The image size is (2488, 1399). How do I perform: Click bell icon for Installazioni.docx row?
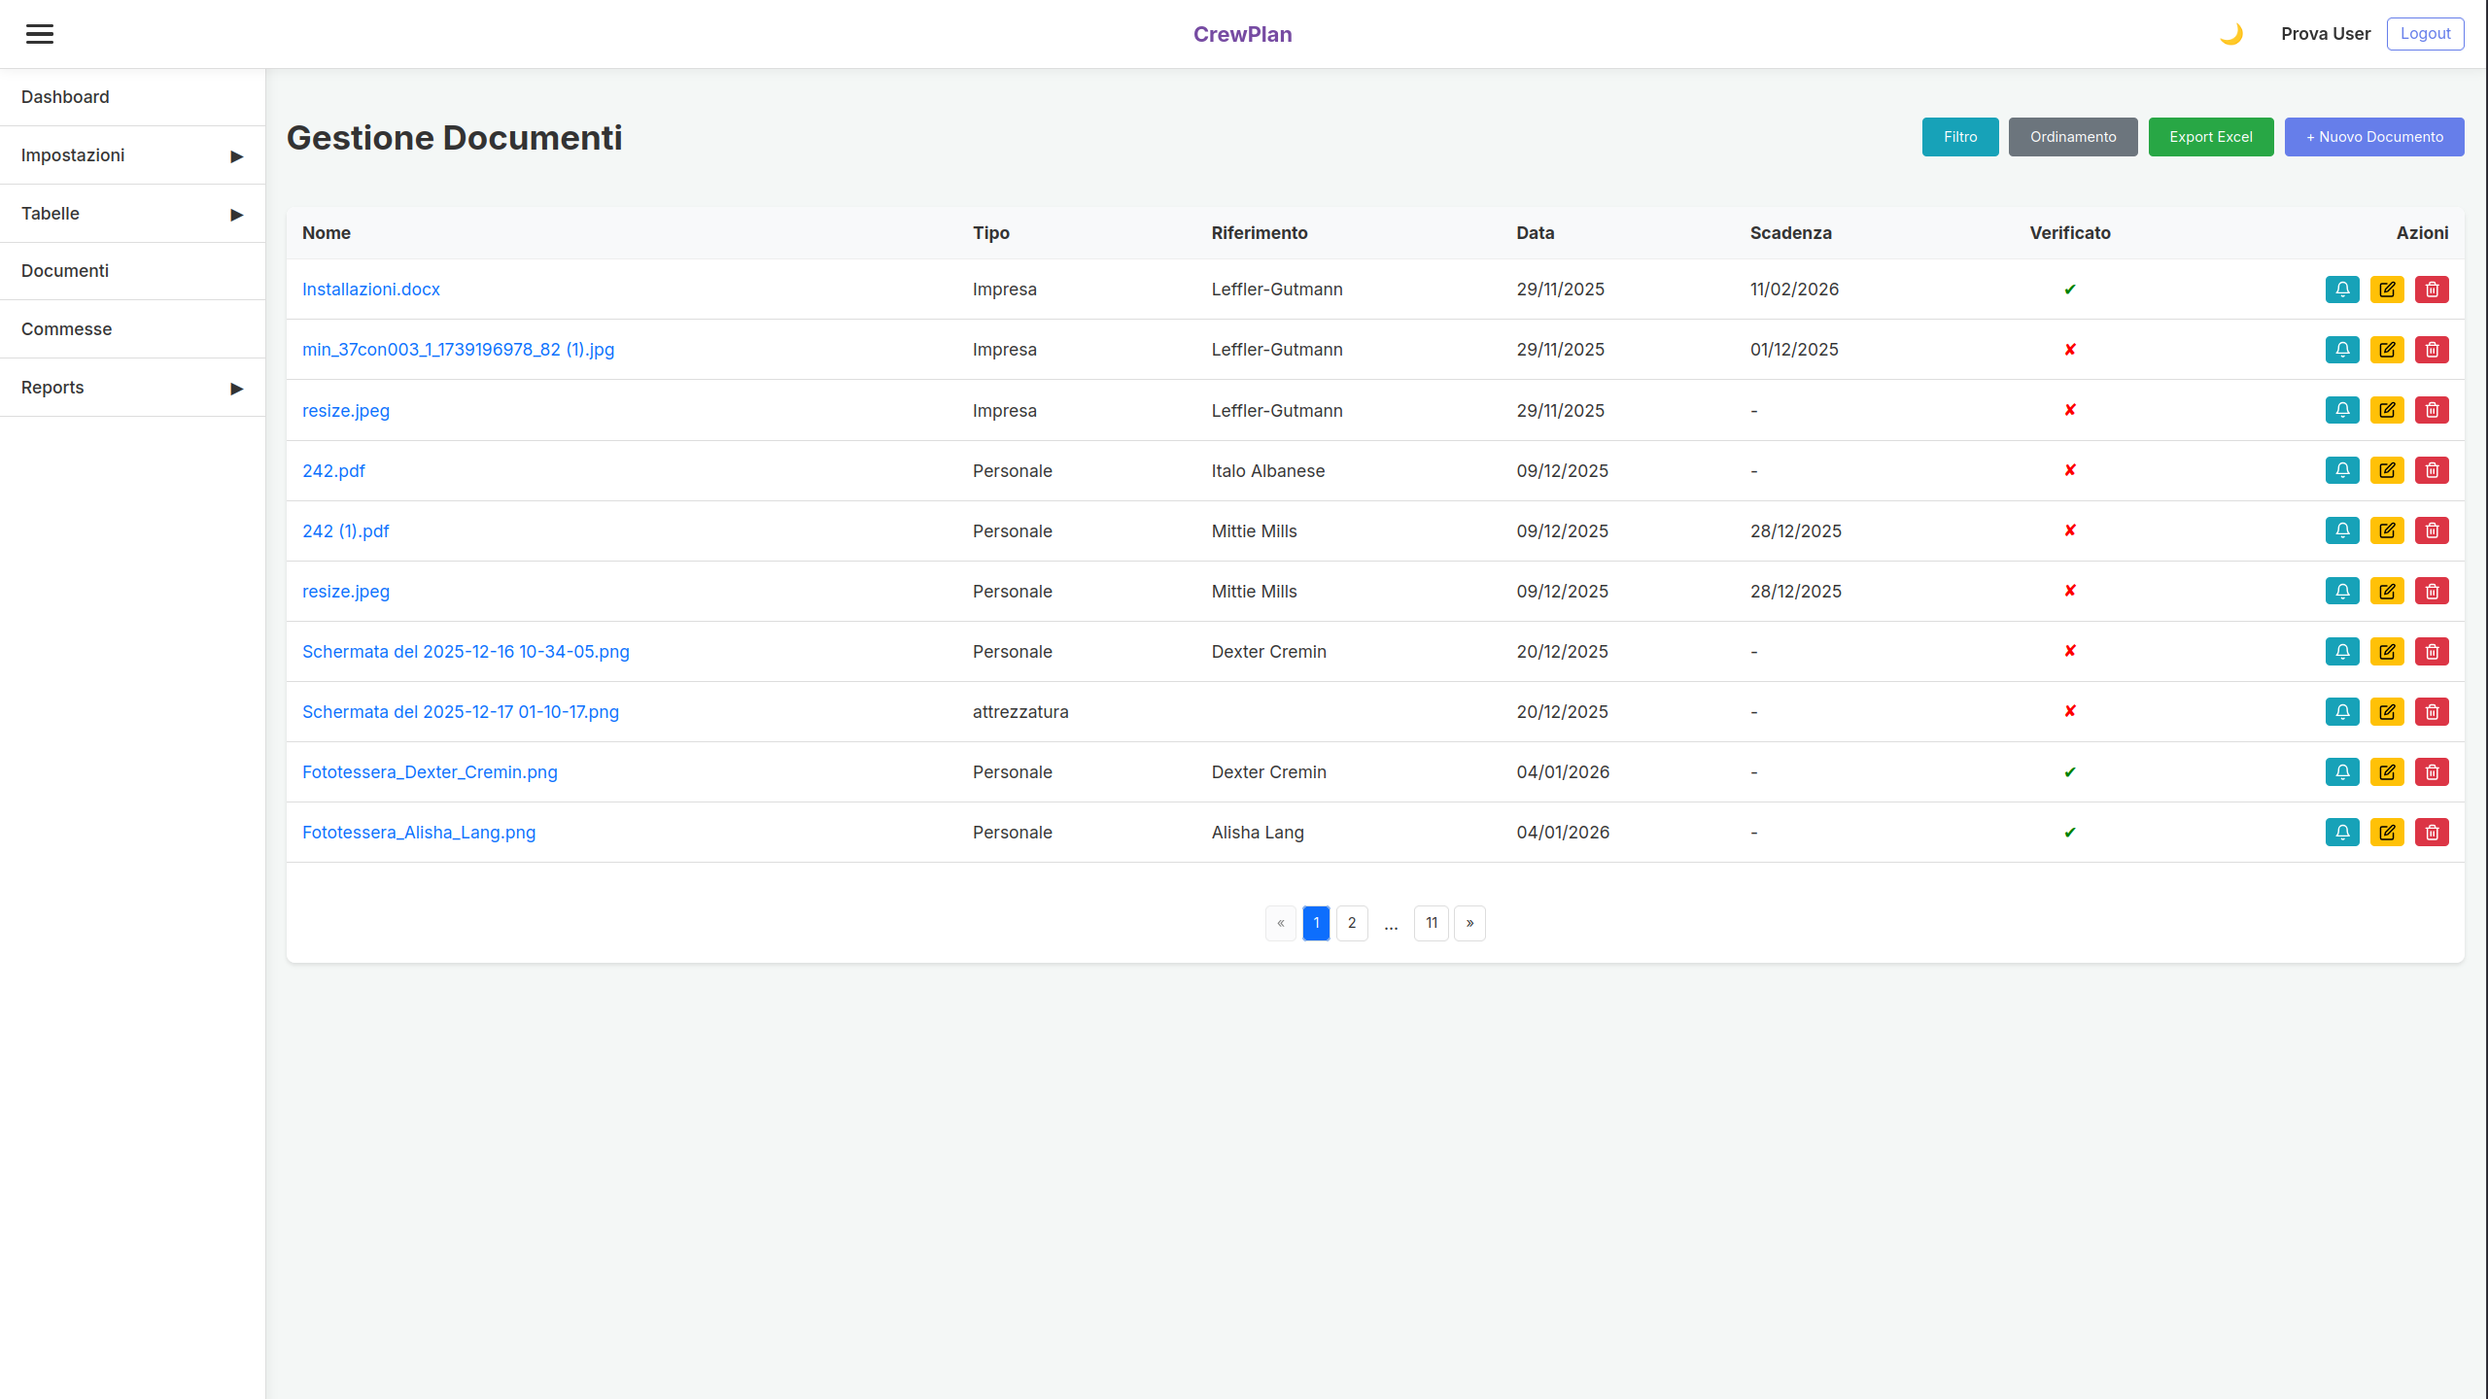click(2342, 290)
